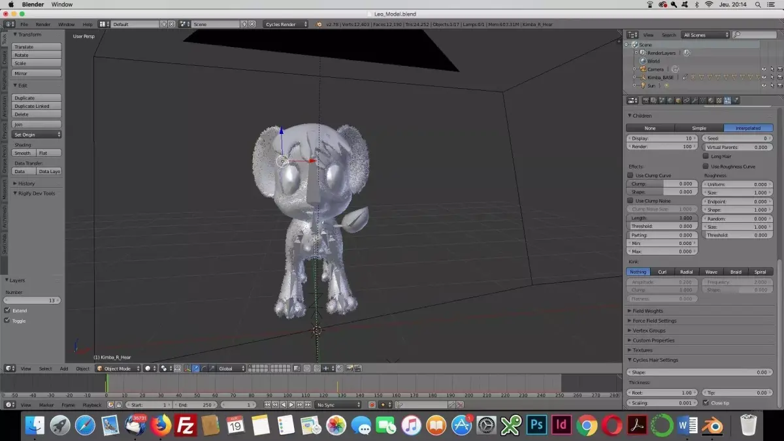Open the World properties tab icon

click(670, 100)
